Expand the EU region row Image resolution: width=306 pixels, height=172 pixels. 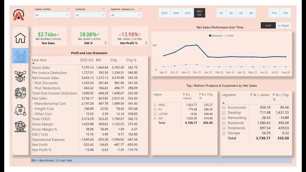pyautogui.click(x=155, y=109)
